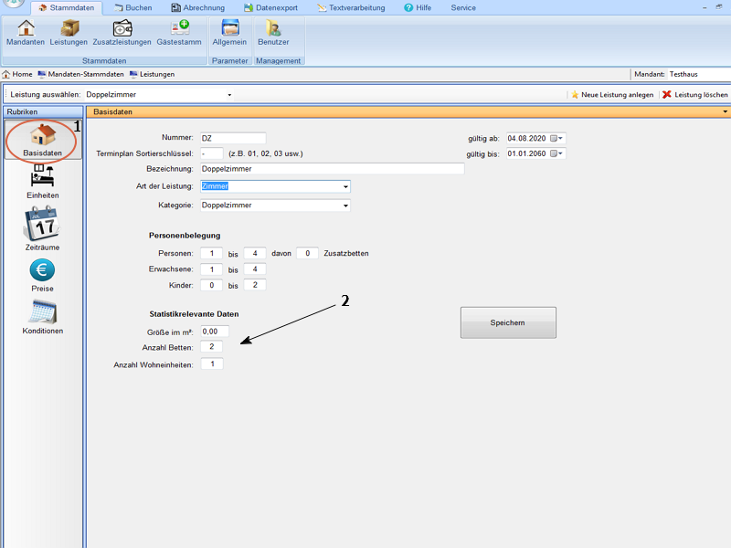Open the Preise euro rubric
The width and height of the screenshot is (731, 548).
point(43,275)
